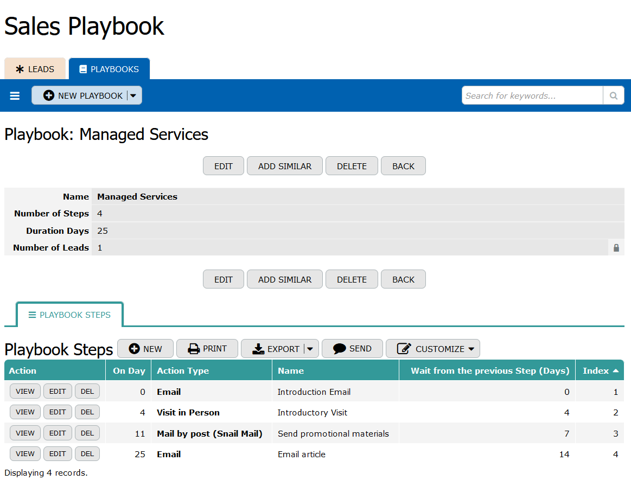This screenshot has width=631, height=480.
Task: Click the lower Edit playbook button
Action: coord(224,280)
